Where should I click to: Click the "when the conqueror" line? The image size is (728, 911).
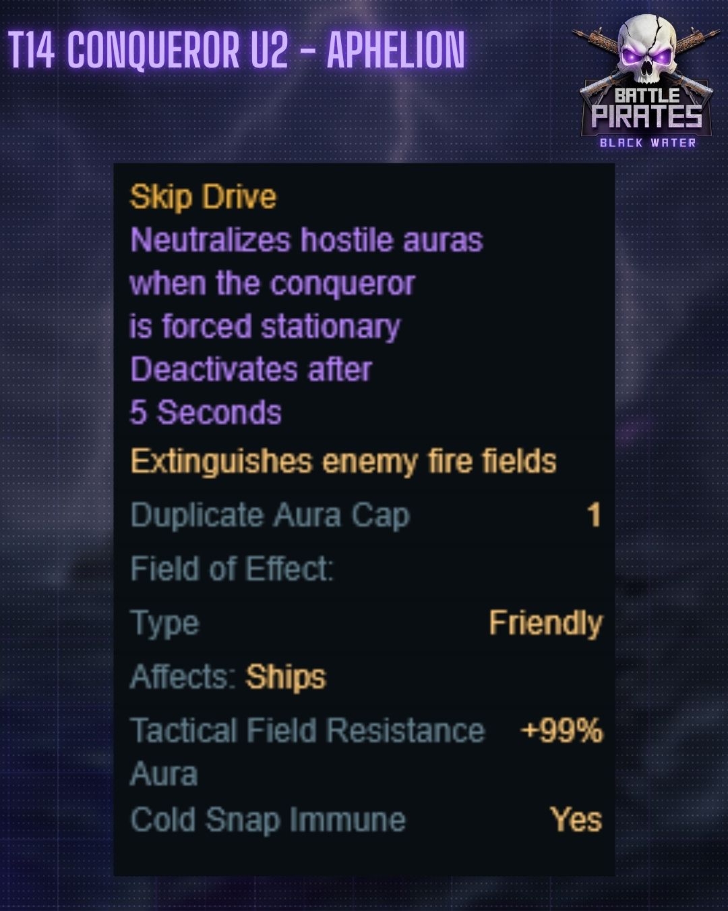coord(272,283)
